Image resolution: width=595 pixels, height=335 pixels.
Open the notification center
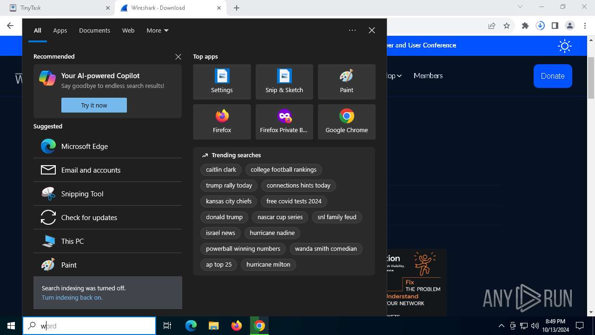tap(580, 326)
